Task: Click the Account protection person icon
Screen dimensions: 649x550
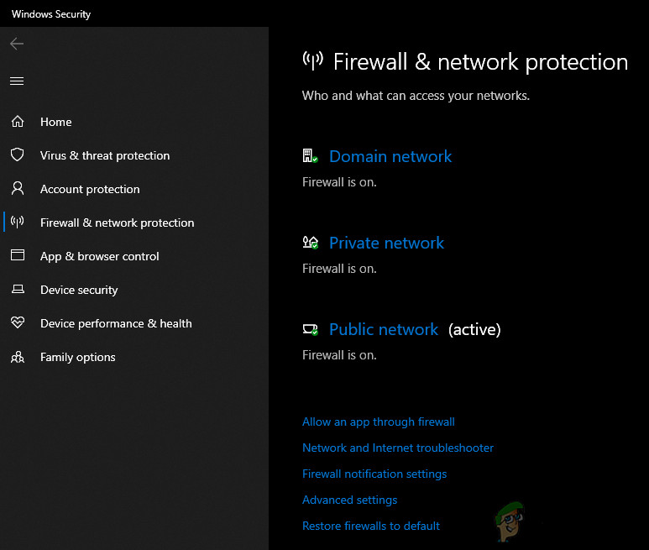Action: click(17, 189)
